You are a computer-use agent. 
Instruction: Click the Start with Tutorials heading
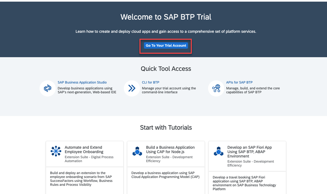click(166, 128)
